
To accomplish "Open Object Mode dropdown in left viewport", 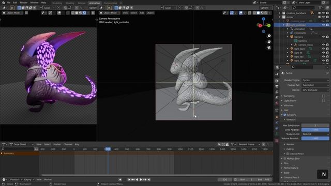I will (12, 13).
